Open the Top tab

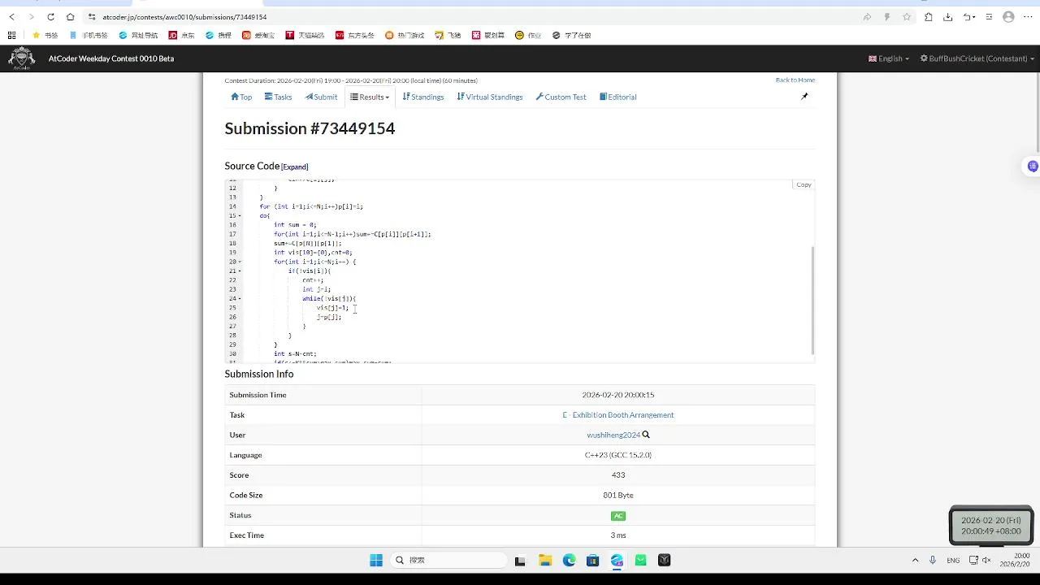[x=241, y=97]
